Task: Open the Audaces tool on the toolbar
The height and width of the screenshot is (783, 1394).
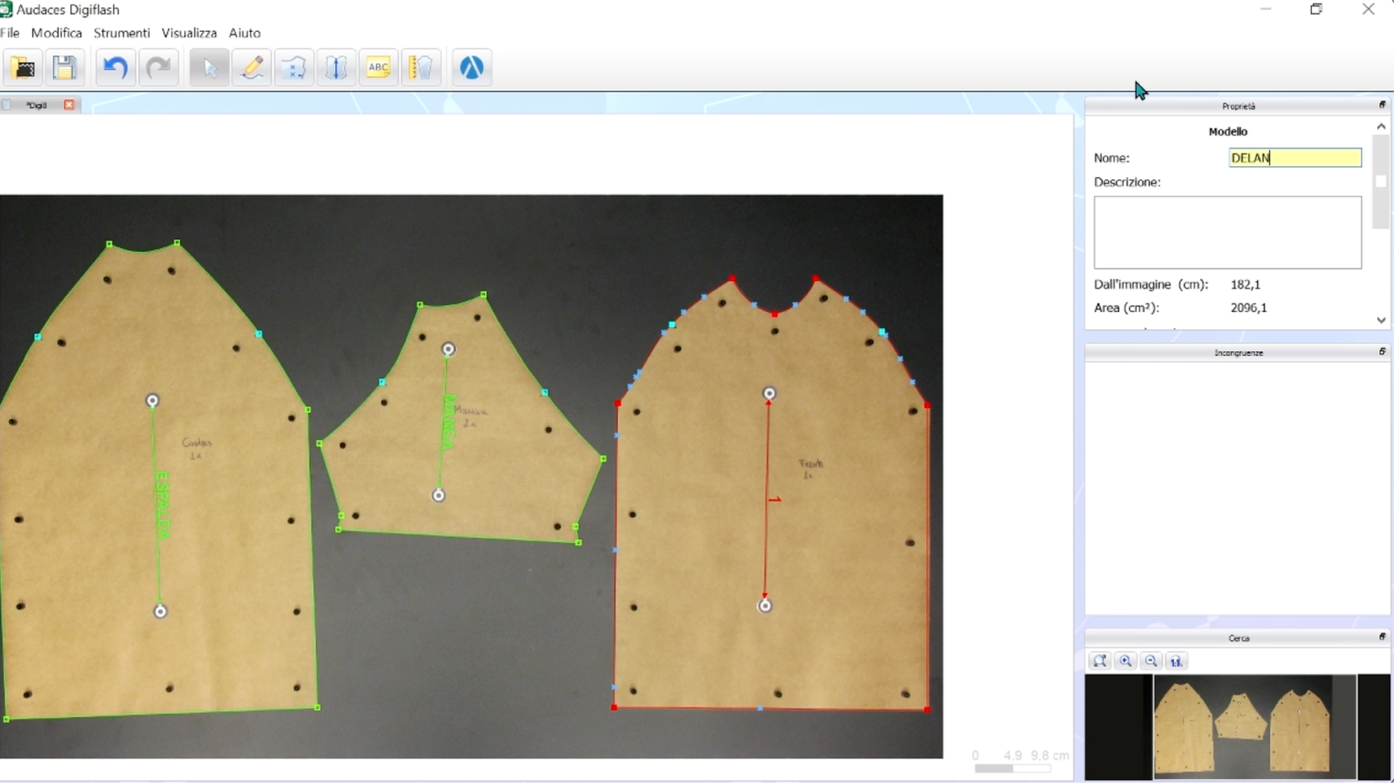Action: point(472,67)
